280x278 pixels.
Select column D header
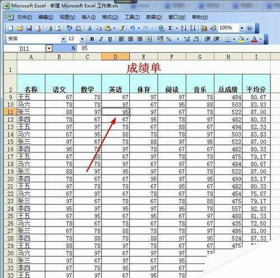(x=115, y=56)
